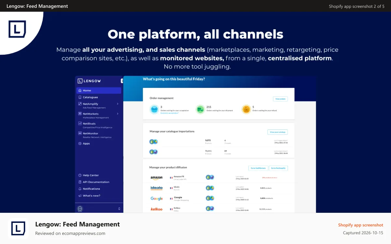Click the Go to NetAmplify button
391x244 pixels.
coord(278,168)
